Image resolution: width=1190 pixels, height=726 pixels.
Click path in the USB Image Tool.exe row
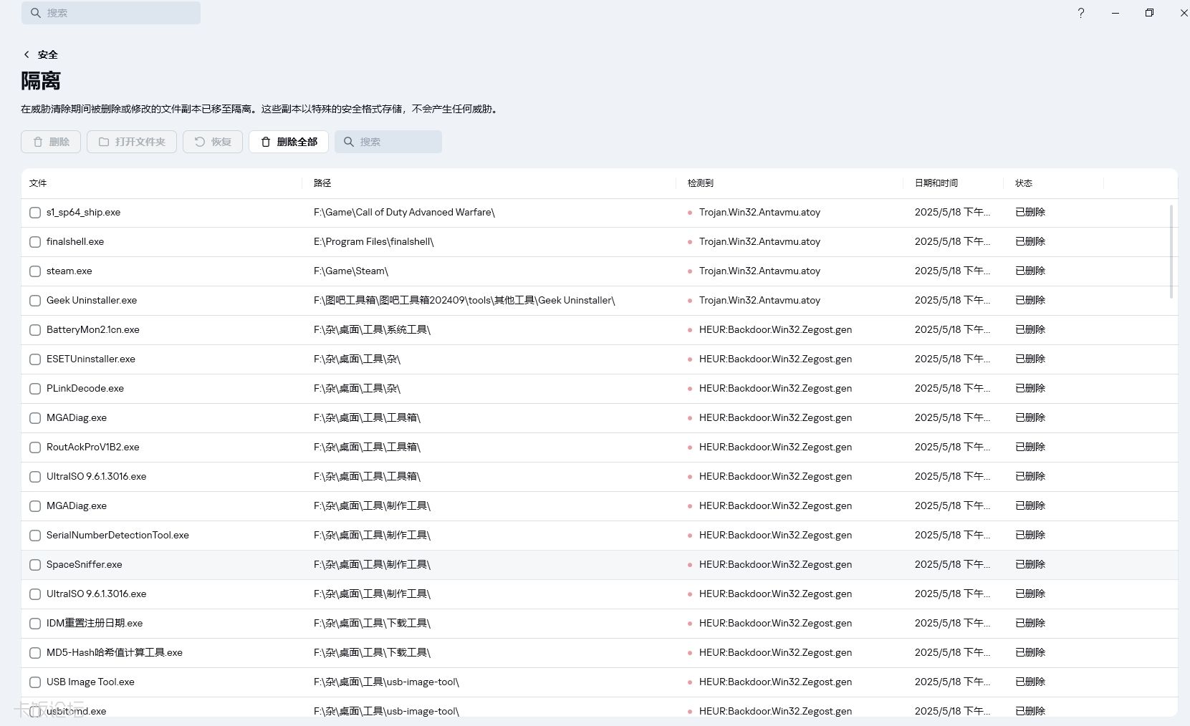tap(386, 682)
